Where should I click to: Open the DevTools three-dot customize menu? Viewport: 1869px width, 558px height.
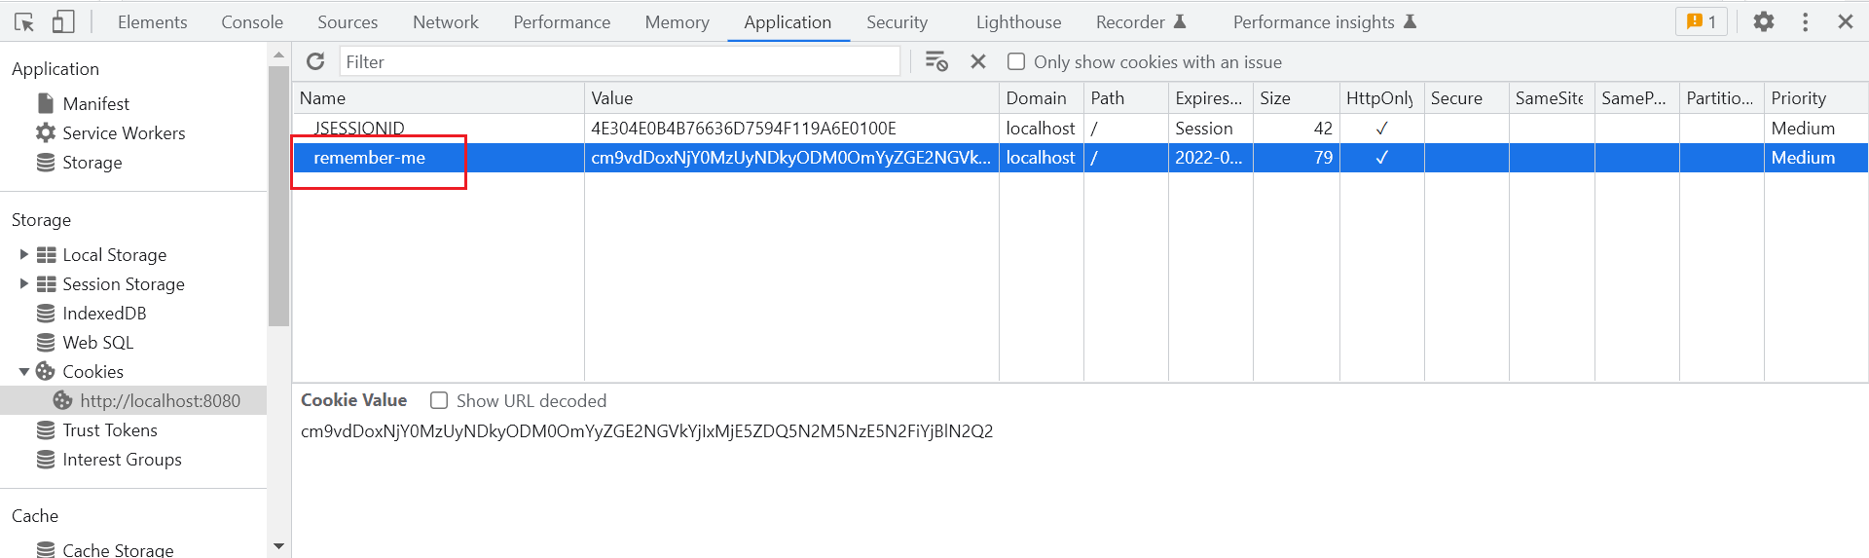[x=1805, y=21]
